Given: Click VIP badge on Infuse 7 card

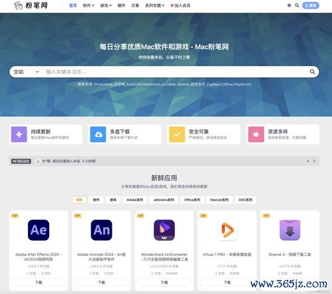Looking at the screenshot, I should click(x=204, y=216).
